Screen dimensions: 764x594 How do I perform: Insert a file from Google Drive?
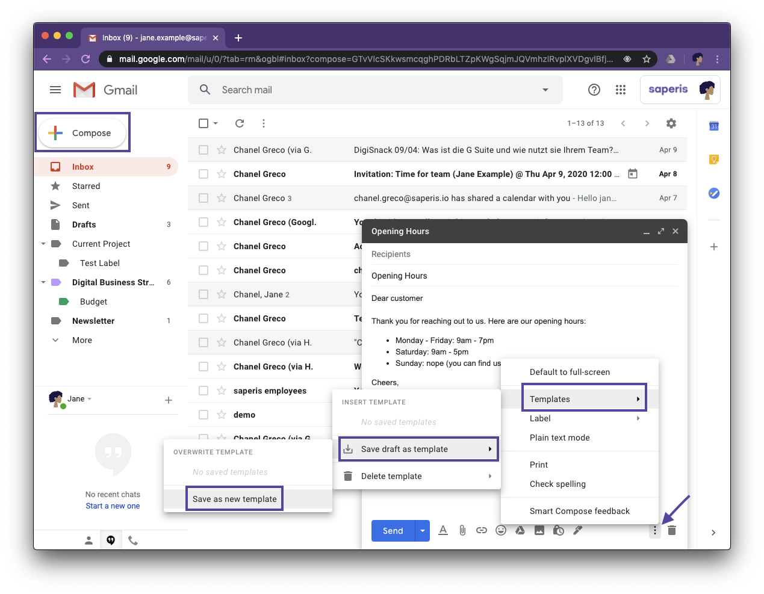point(520,530)
